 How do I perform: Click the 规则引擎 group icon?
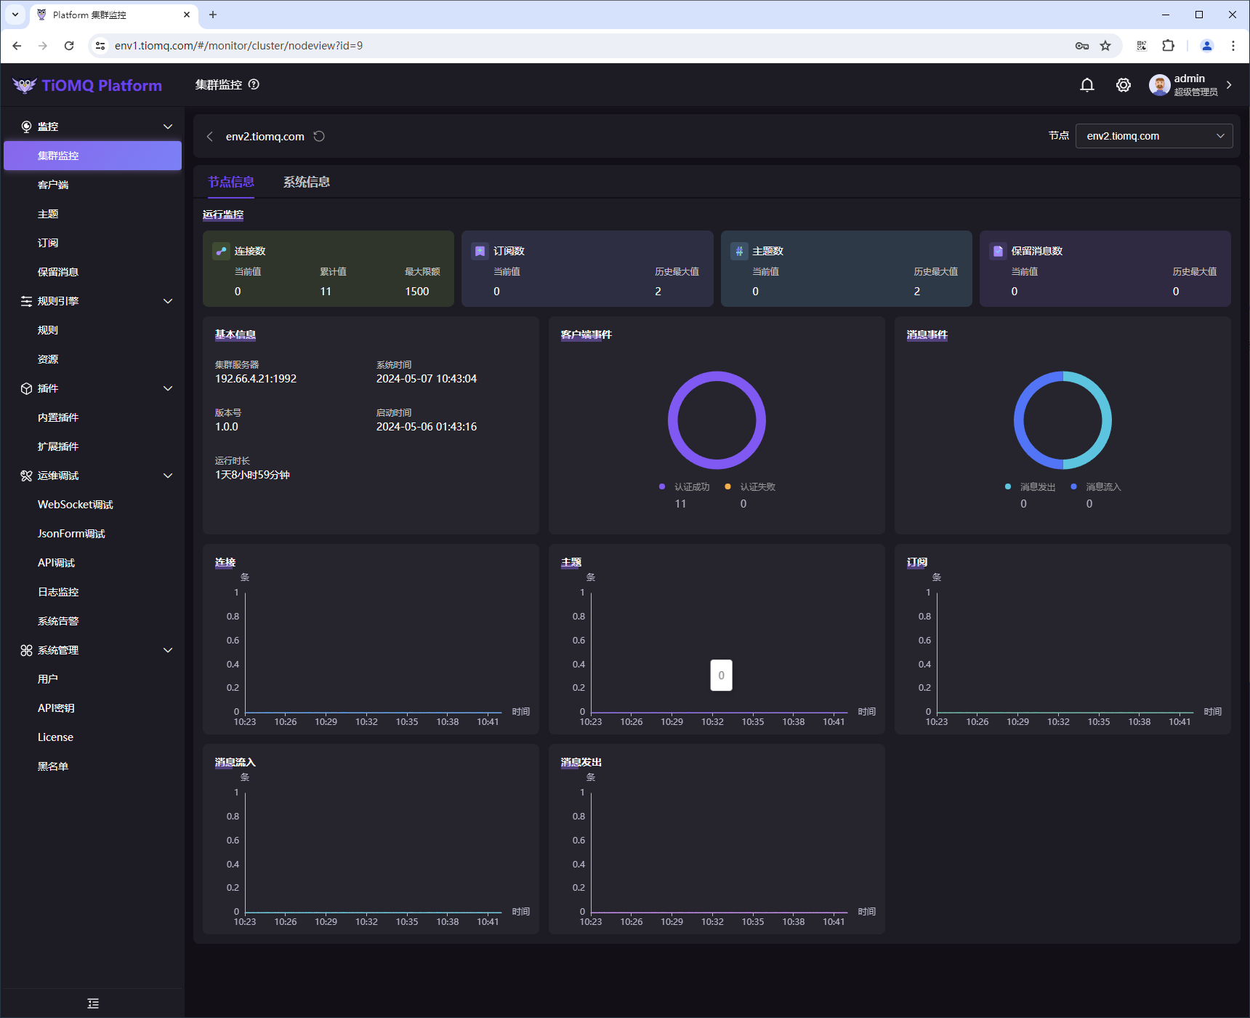click(x=26, y=301)
